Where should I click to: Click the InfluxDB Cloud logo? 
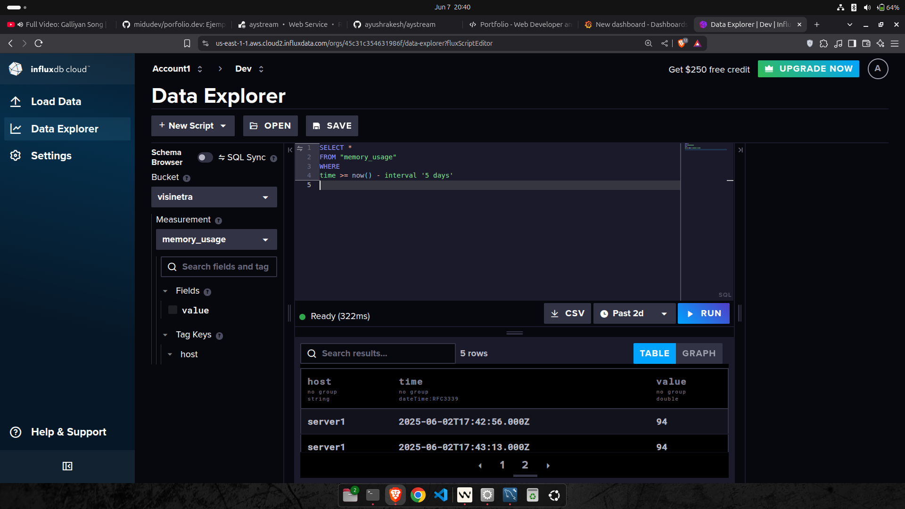coord(49,69)
